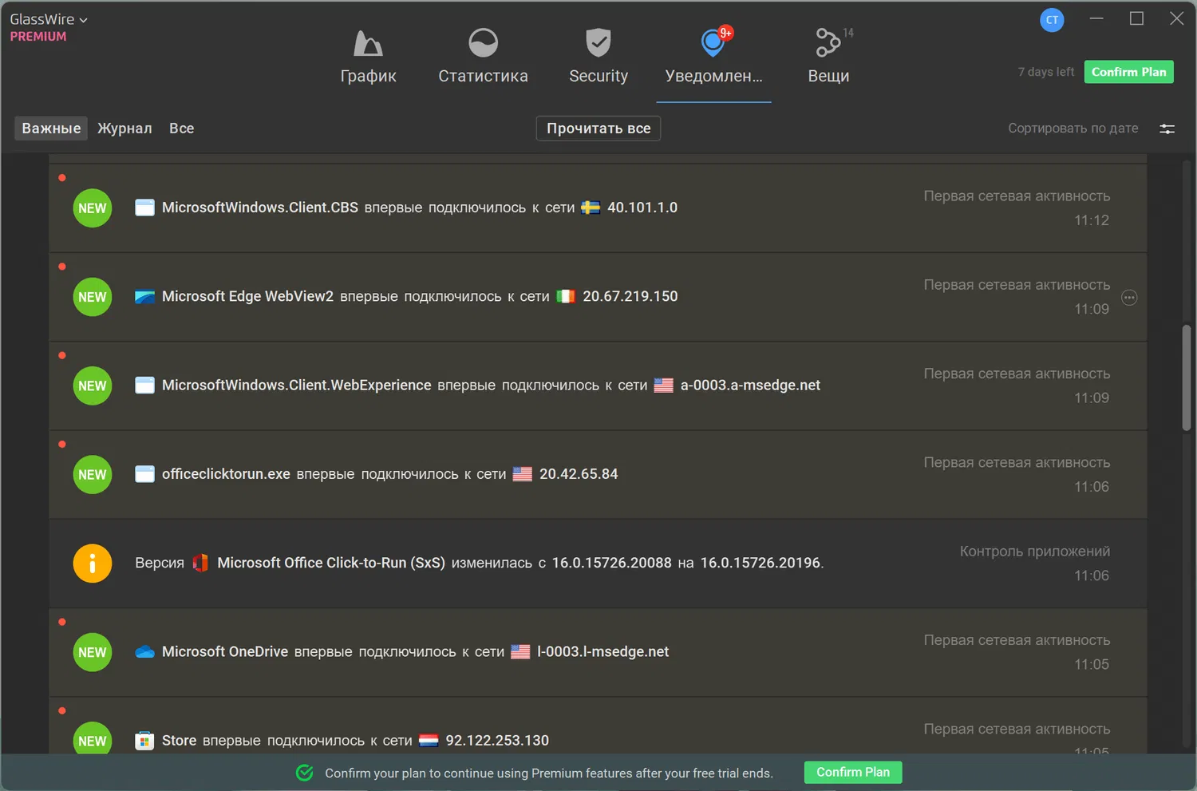This screenshot has width=1197, height=791.
Task: Minimize the GlassWire window
Action: tap(1096, 18)
